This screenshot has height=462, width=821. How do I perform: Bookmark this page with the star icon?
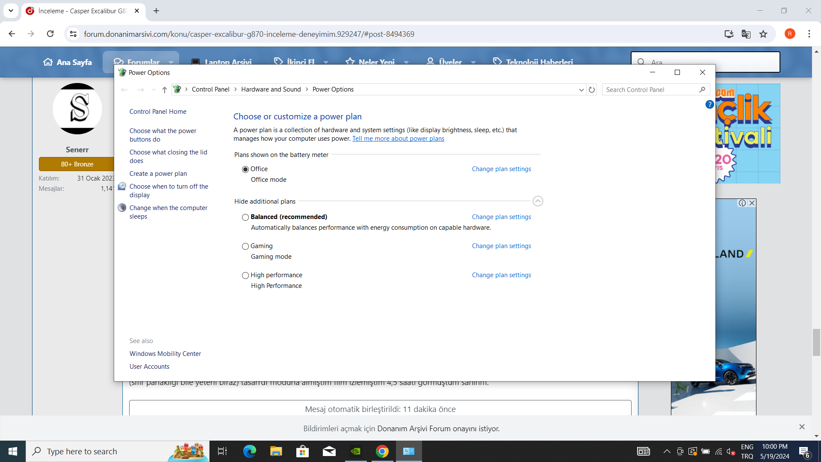point(763,34)
